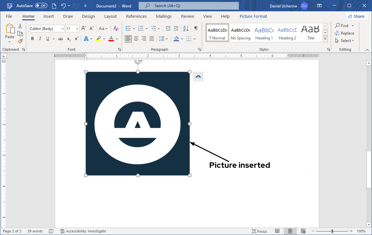
Task: Click the Share button
Action: (x=356, y=16)
